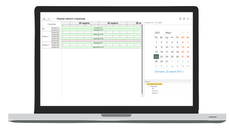Go to the previous month in calendar
Viewport: 229px width, 128px height.
(183, 33)
